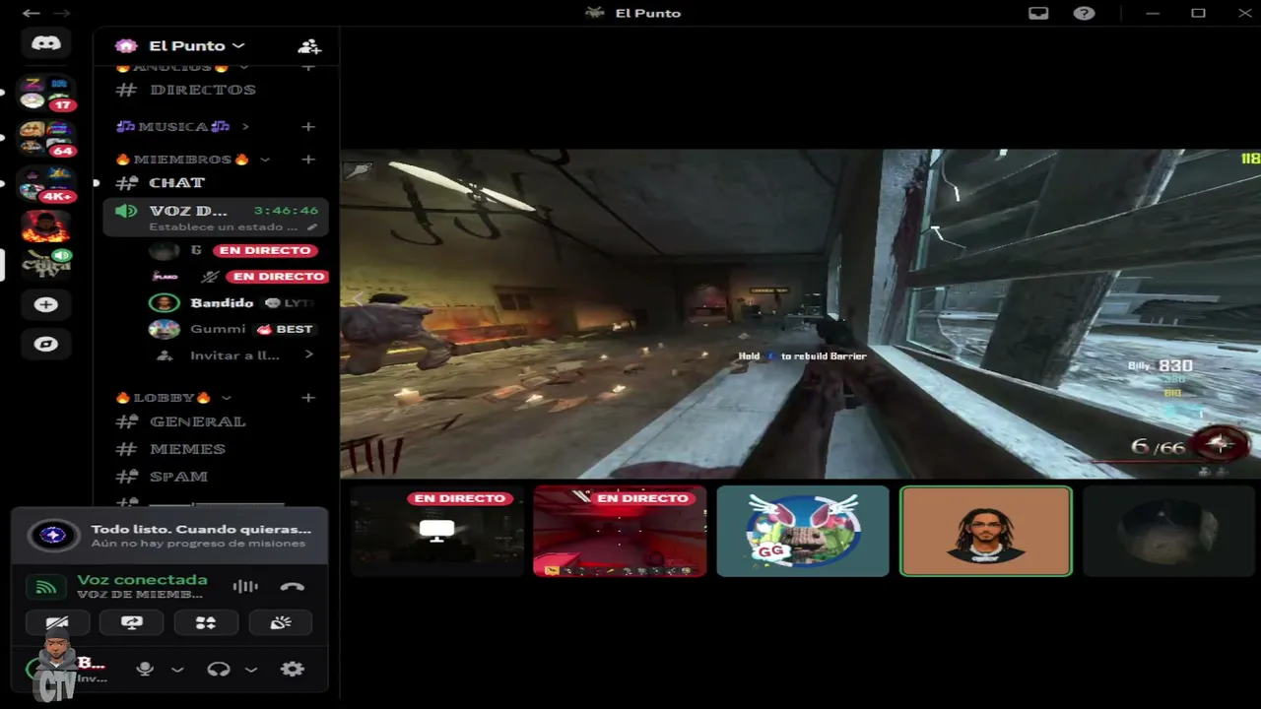Open microphone input options arrow
Screen dimensions: 1261x709
pos(177,670)
